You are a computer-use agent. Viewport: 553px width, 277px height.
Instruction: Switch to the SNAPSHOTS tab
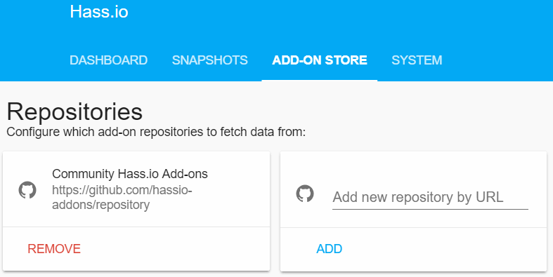(210, 60)
